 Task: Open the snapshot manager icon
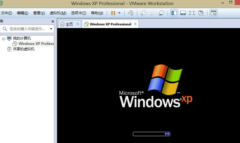point(161,13)
